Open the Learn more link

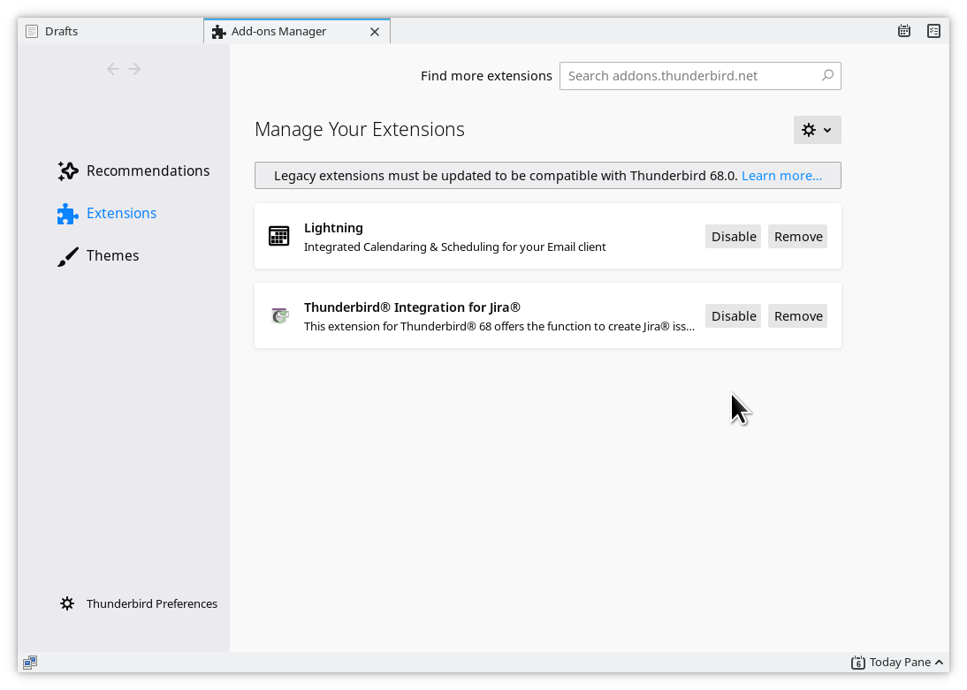pyautogui.click(x=781, y=176)
